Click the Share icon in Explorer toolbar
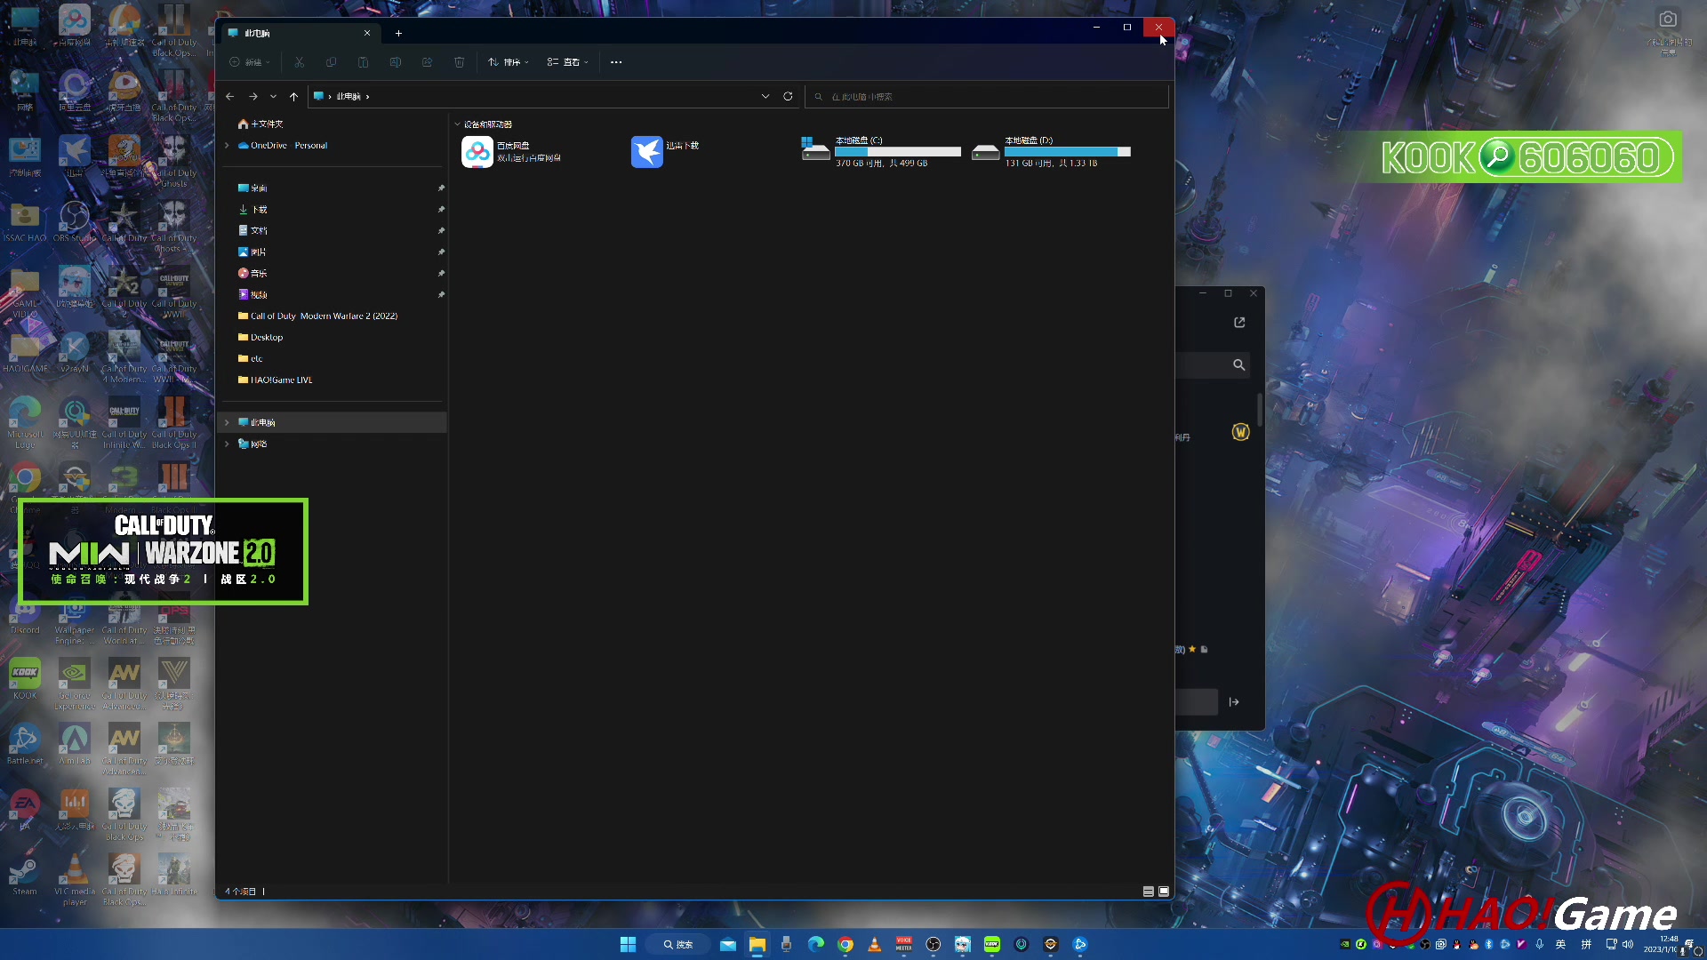 click(x=428, y=62)
